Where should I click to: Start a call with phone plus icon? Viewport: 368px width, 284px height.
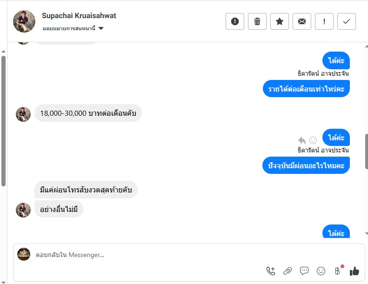click(x=271, y=271)
